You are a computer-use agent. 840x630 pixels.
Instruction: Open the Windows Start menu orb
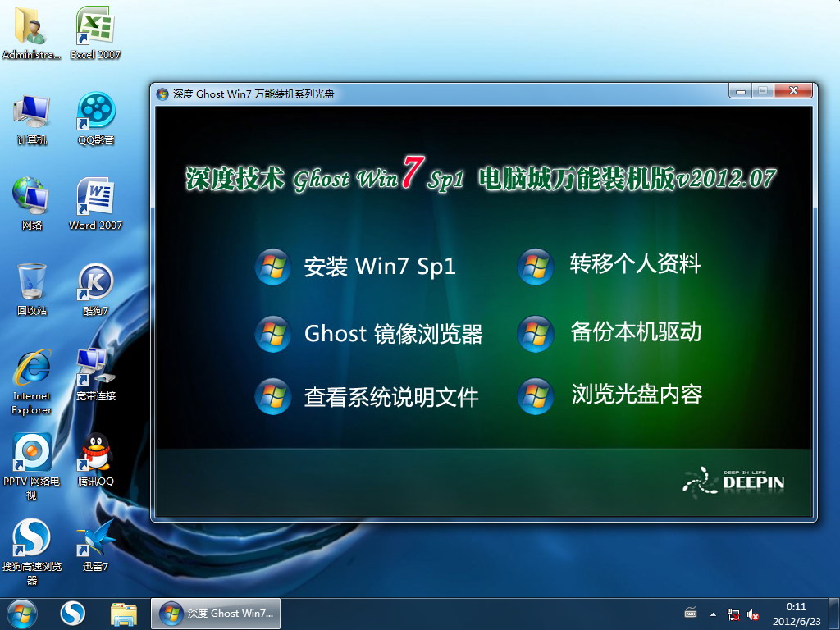coord(21,613)
